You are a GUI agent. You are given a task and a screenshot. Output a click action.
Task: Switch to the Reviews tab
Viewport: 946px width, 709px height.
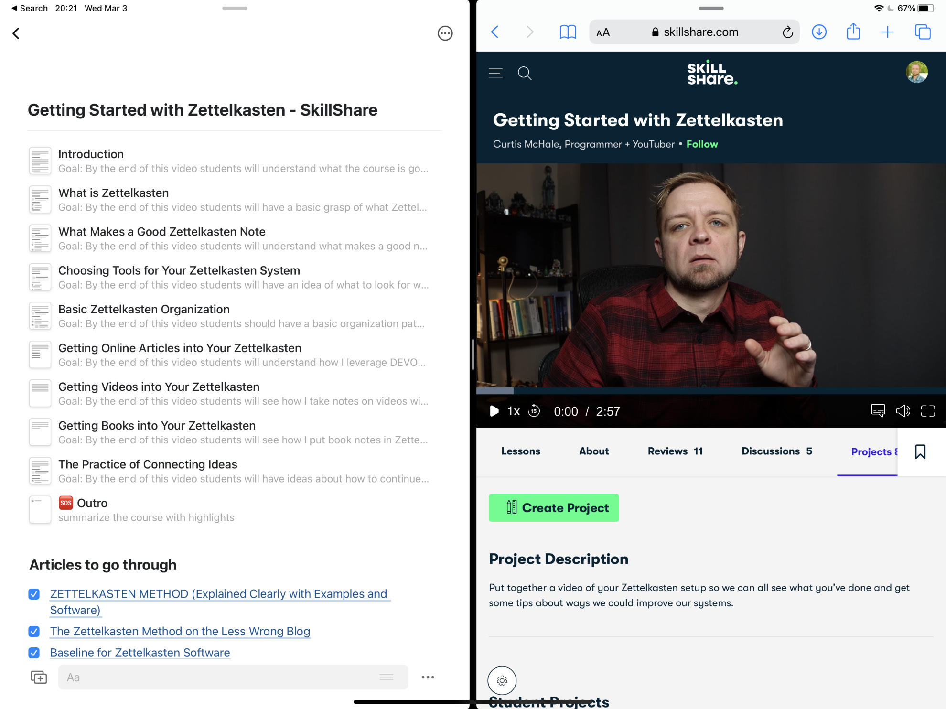(x=675, y=451)
